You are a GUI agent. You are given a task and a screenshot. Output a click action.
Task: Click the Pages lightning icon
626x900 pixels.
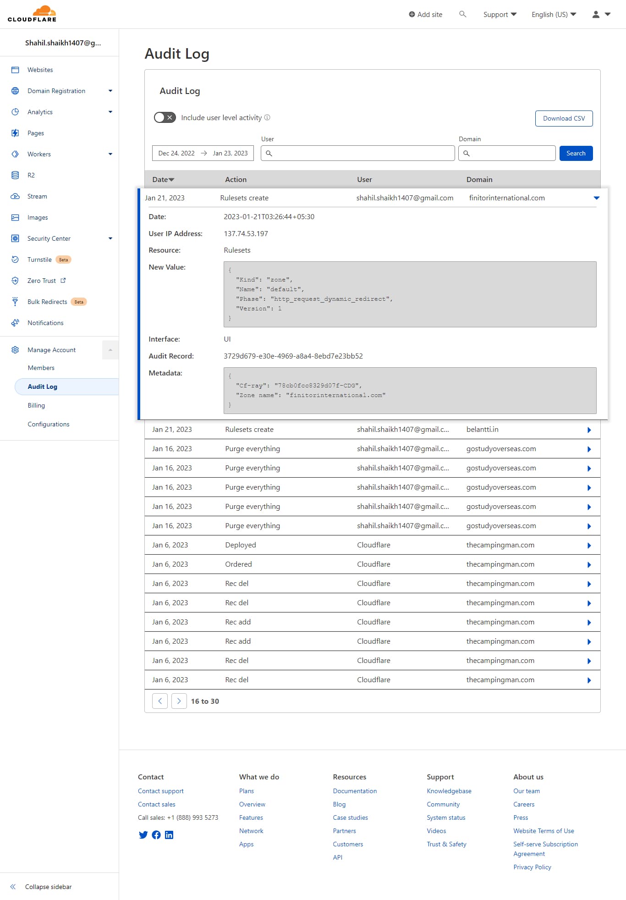click(15, 133)
